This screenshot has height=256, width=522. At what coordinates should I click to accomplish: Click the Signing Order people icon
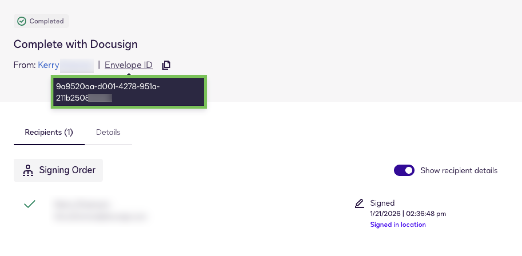click(28, 170)
